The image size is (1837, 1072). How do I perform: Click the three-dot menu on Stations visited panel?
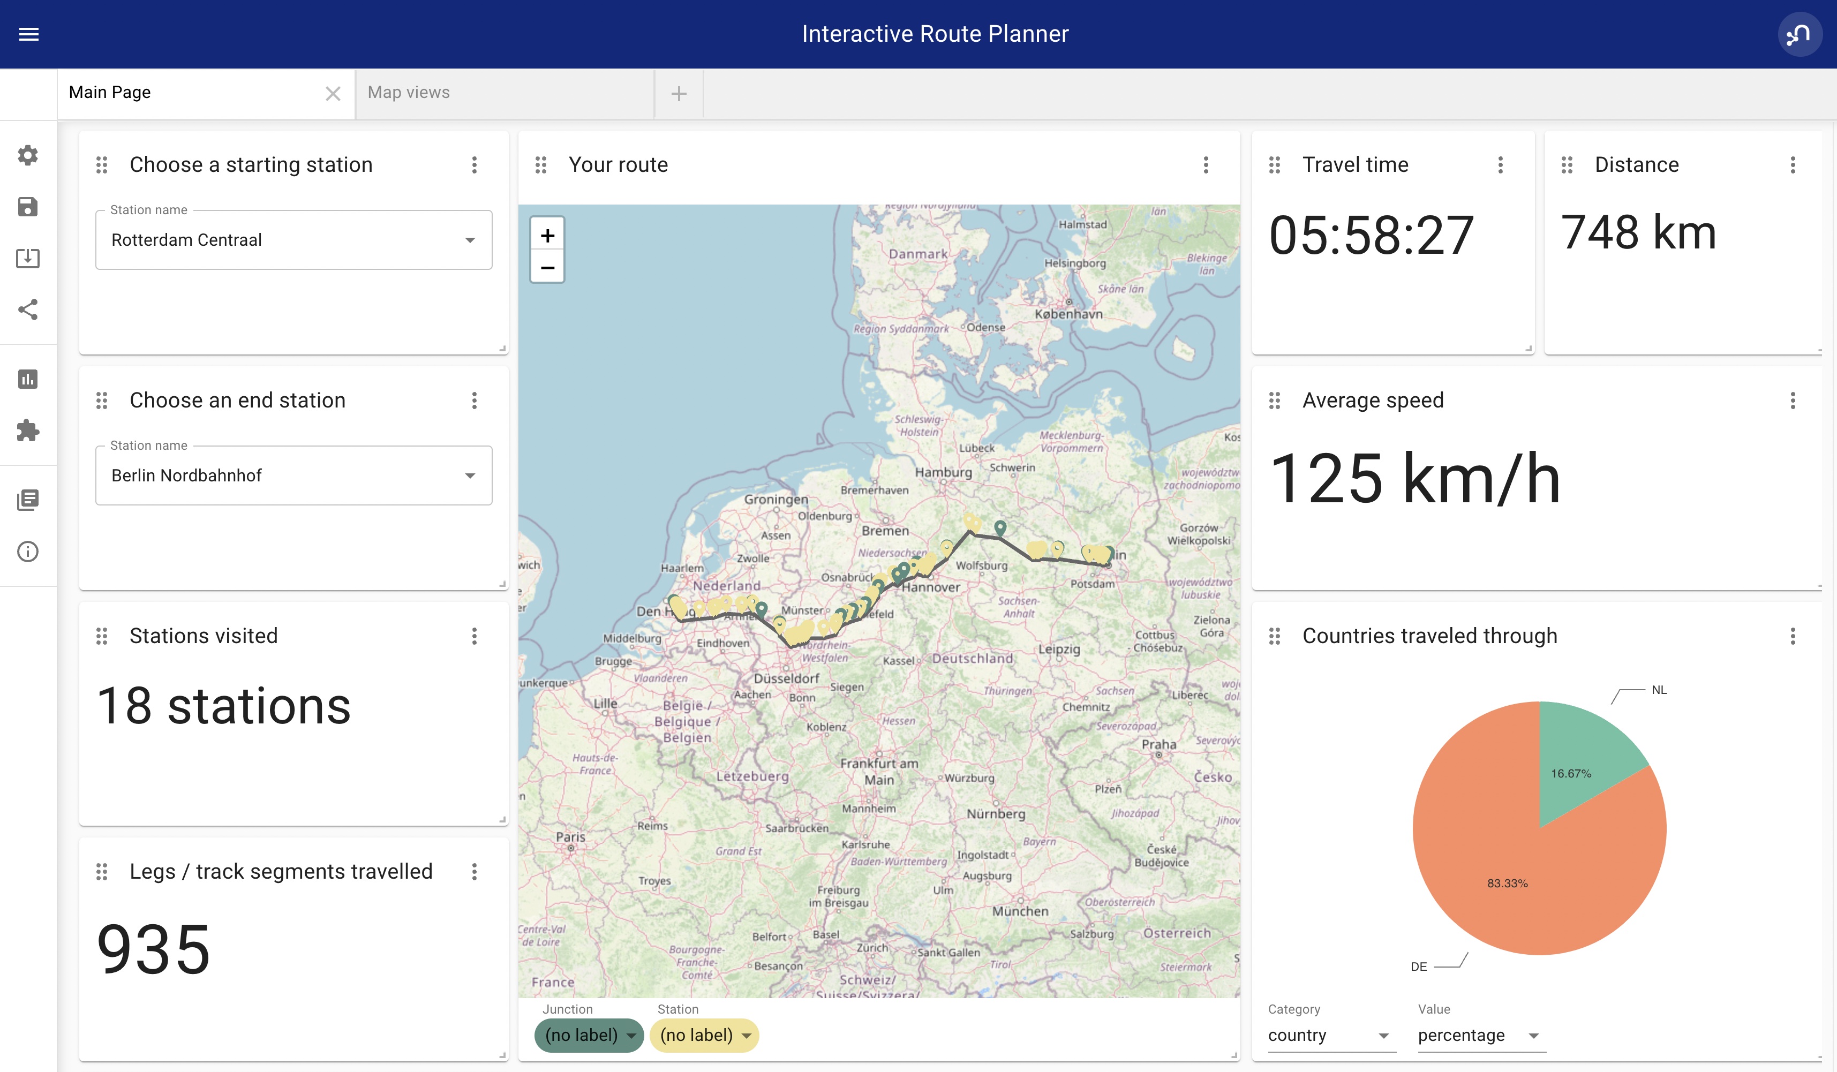click(475, 635)
